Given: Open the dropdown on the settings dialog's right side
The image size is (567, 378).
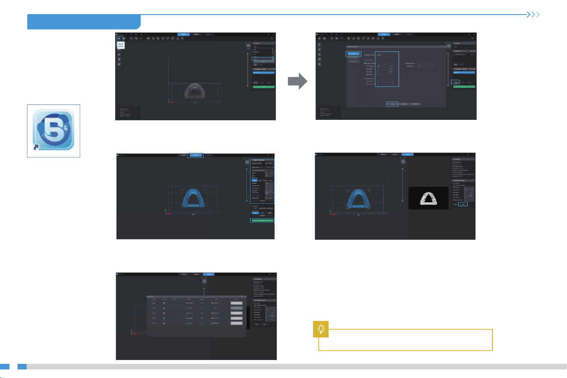Looking at the screenshot, I should pyautogui.click(x=426, y=66).
